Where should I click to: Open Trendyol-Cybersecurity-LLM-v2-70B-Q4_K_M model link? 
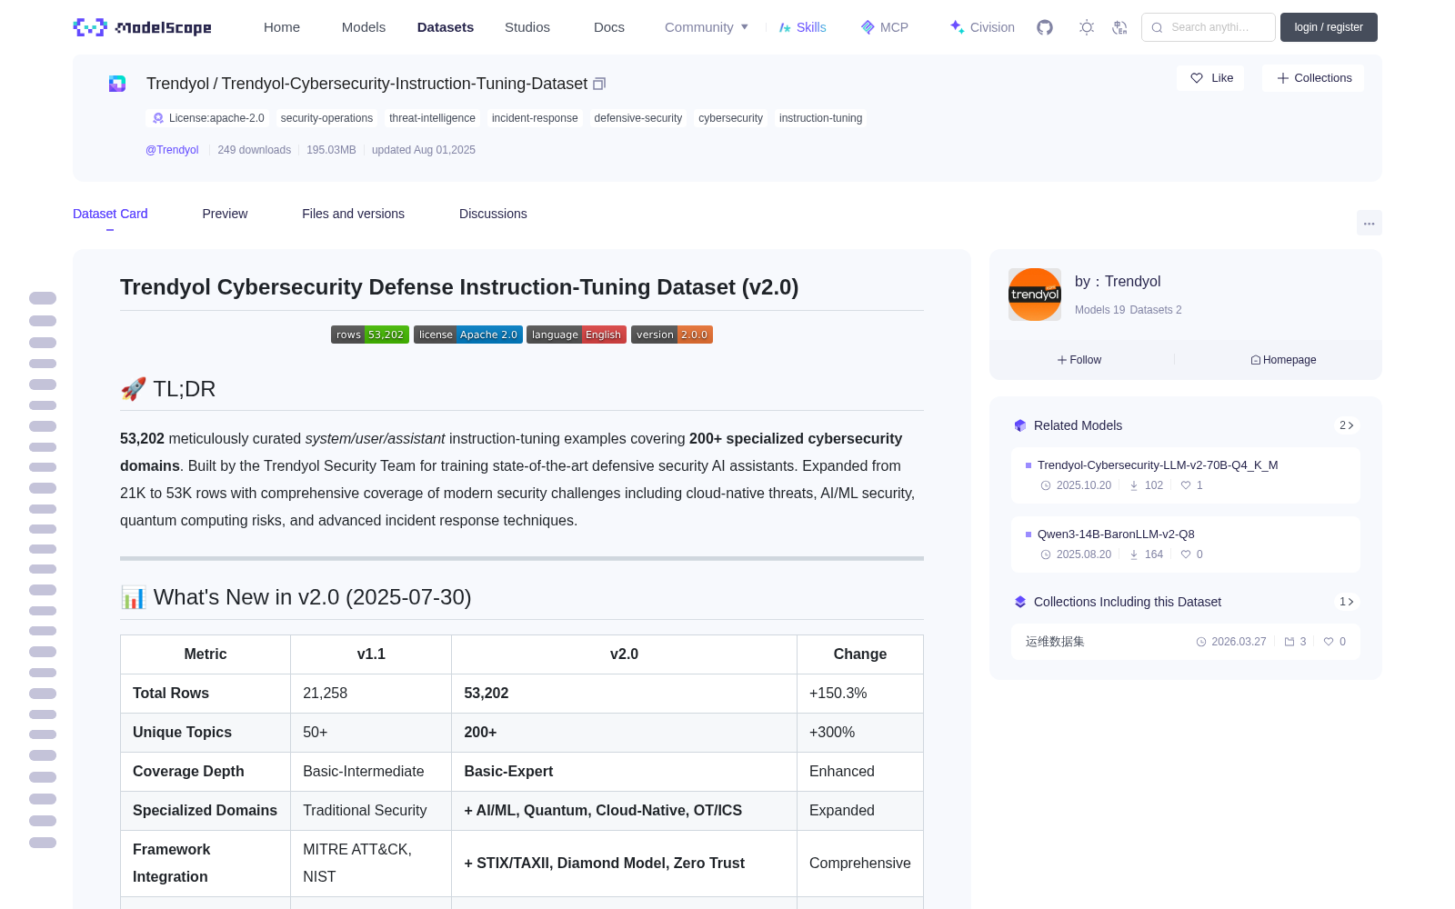point(1158,464)
